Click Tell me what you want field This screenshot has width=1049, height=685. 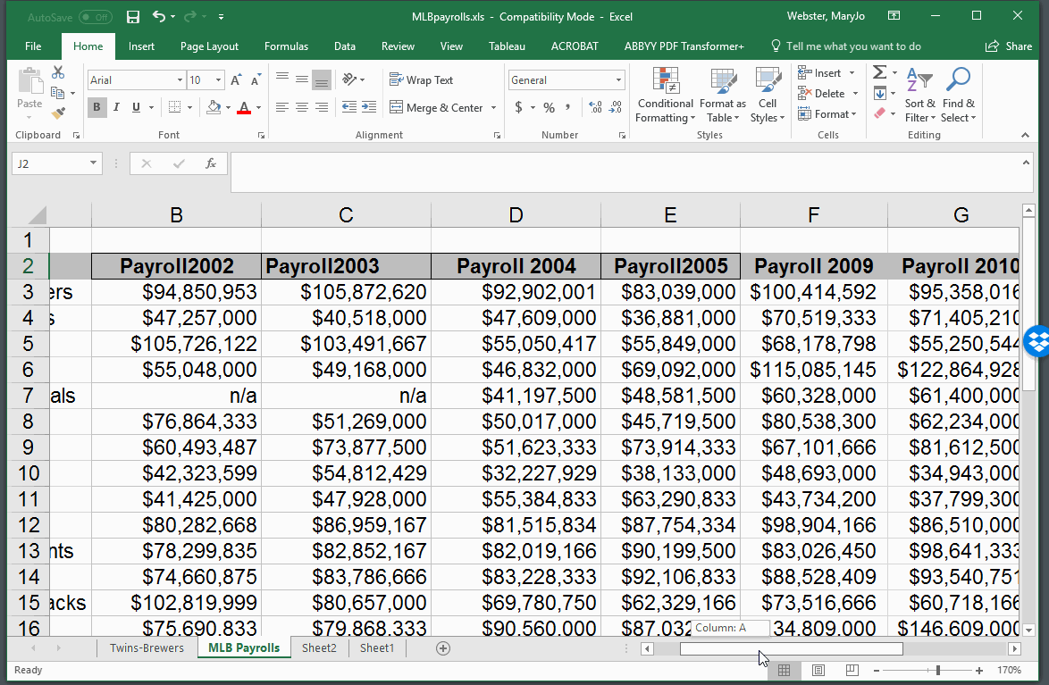tap(846, 46)
